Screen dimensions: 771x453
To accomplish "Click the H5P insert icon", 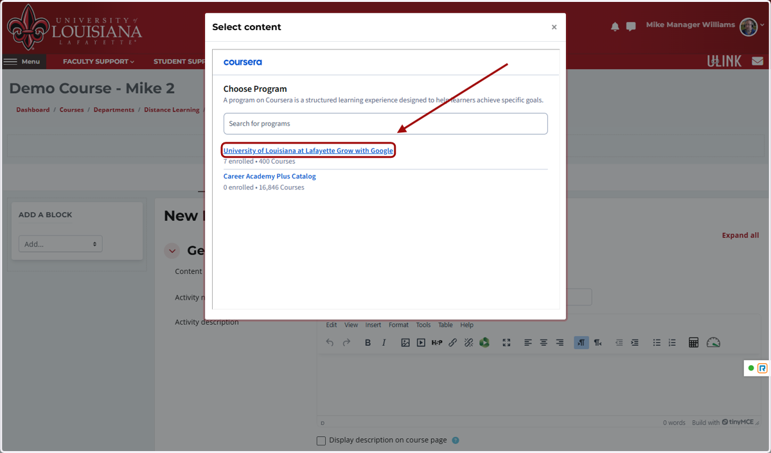I will [x=437, y=343].
